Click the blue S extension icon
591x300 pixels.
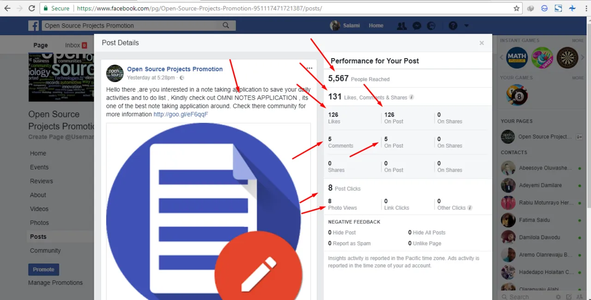pos(558,8)
